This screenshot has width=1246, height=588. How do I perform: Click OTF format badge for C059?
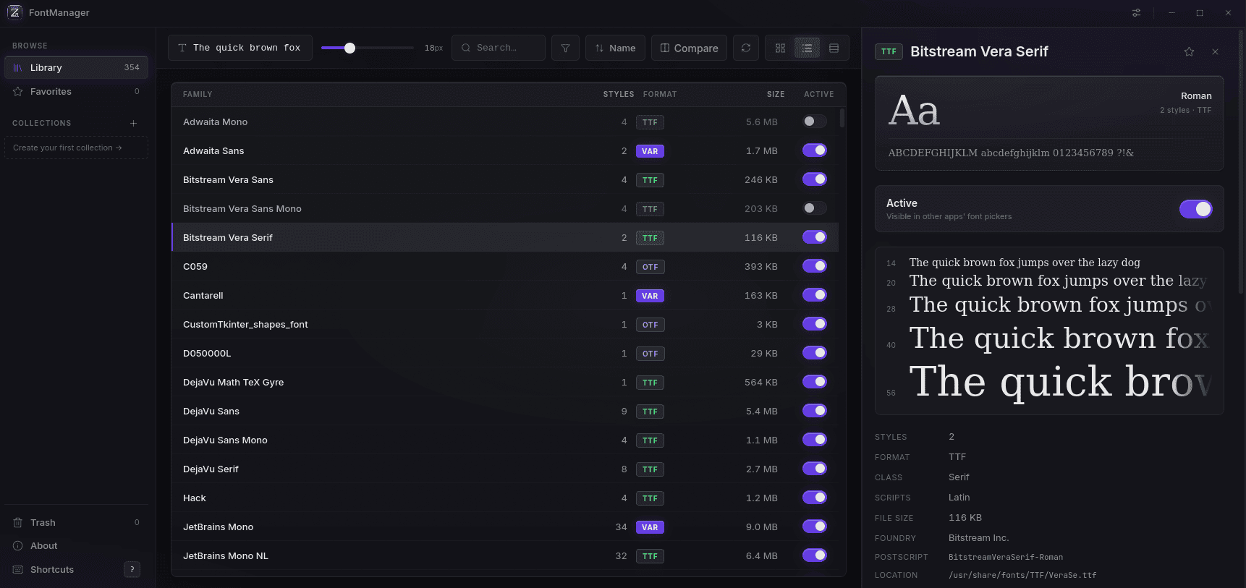[x=650, y=267]
